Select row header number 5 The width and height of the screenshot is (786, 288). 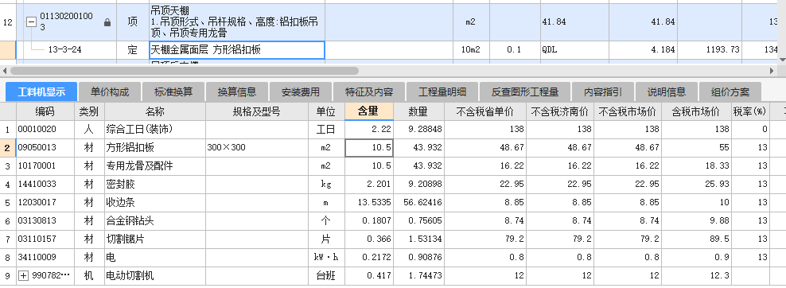8,203
